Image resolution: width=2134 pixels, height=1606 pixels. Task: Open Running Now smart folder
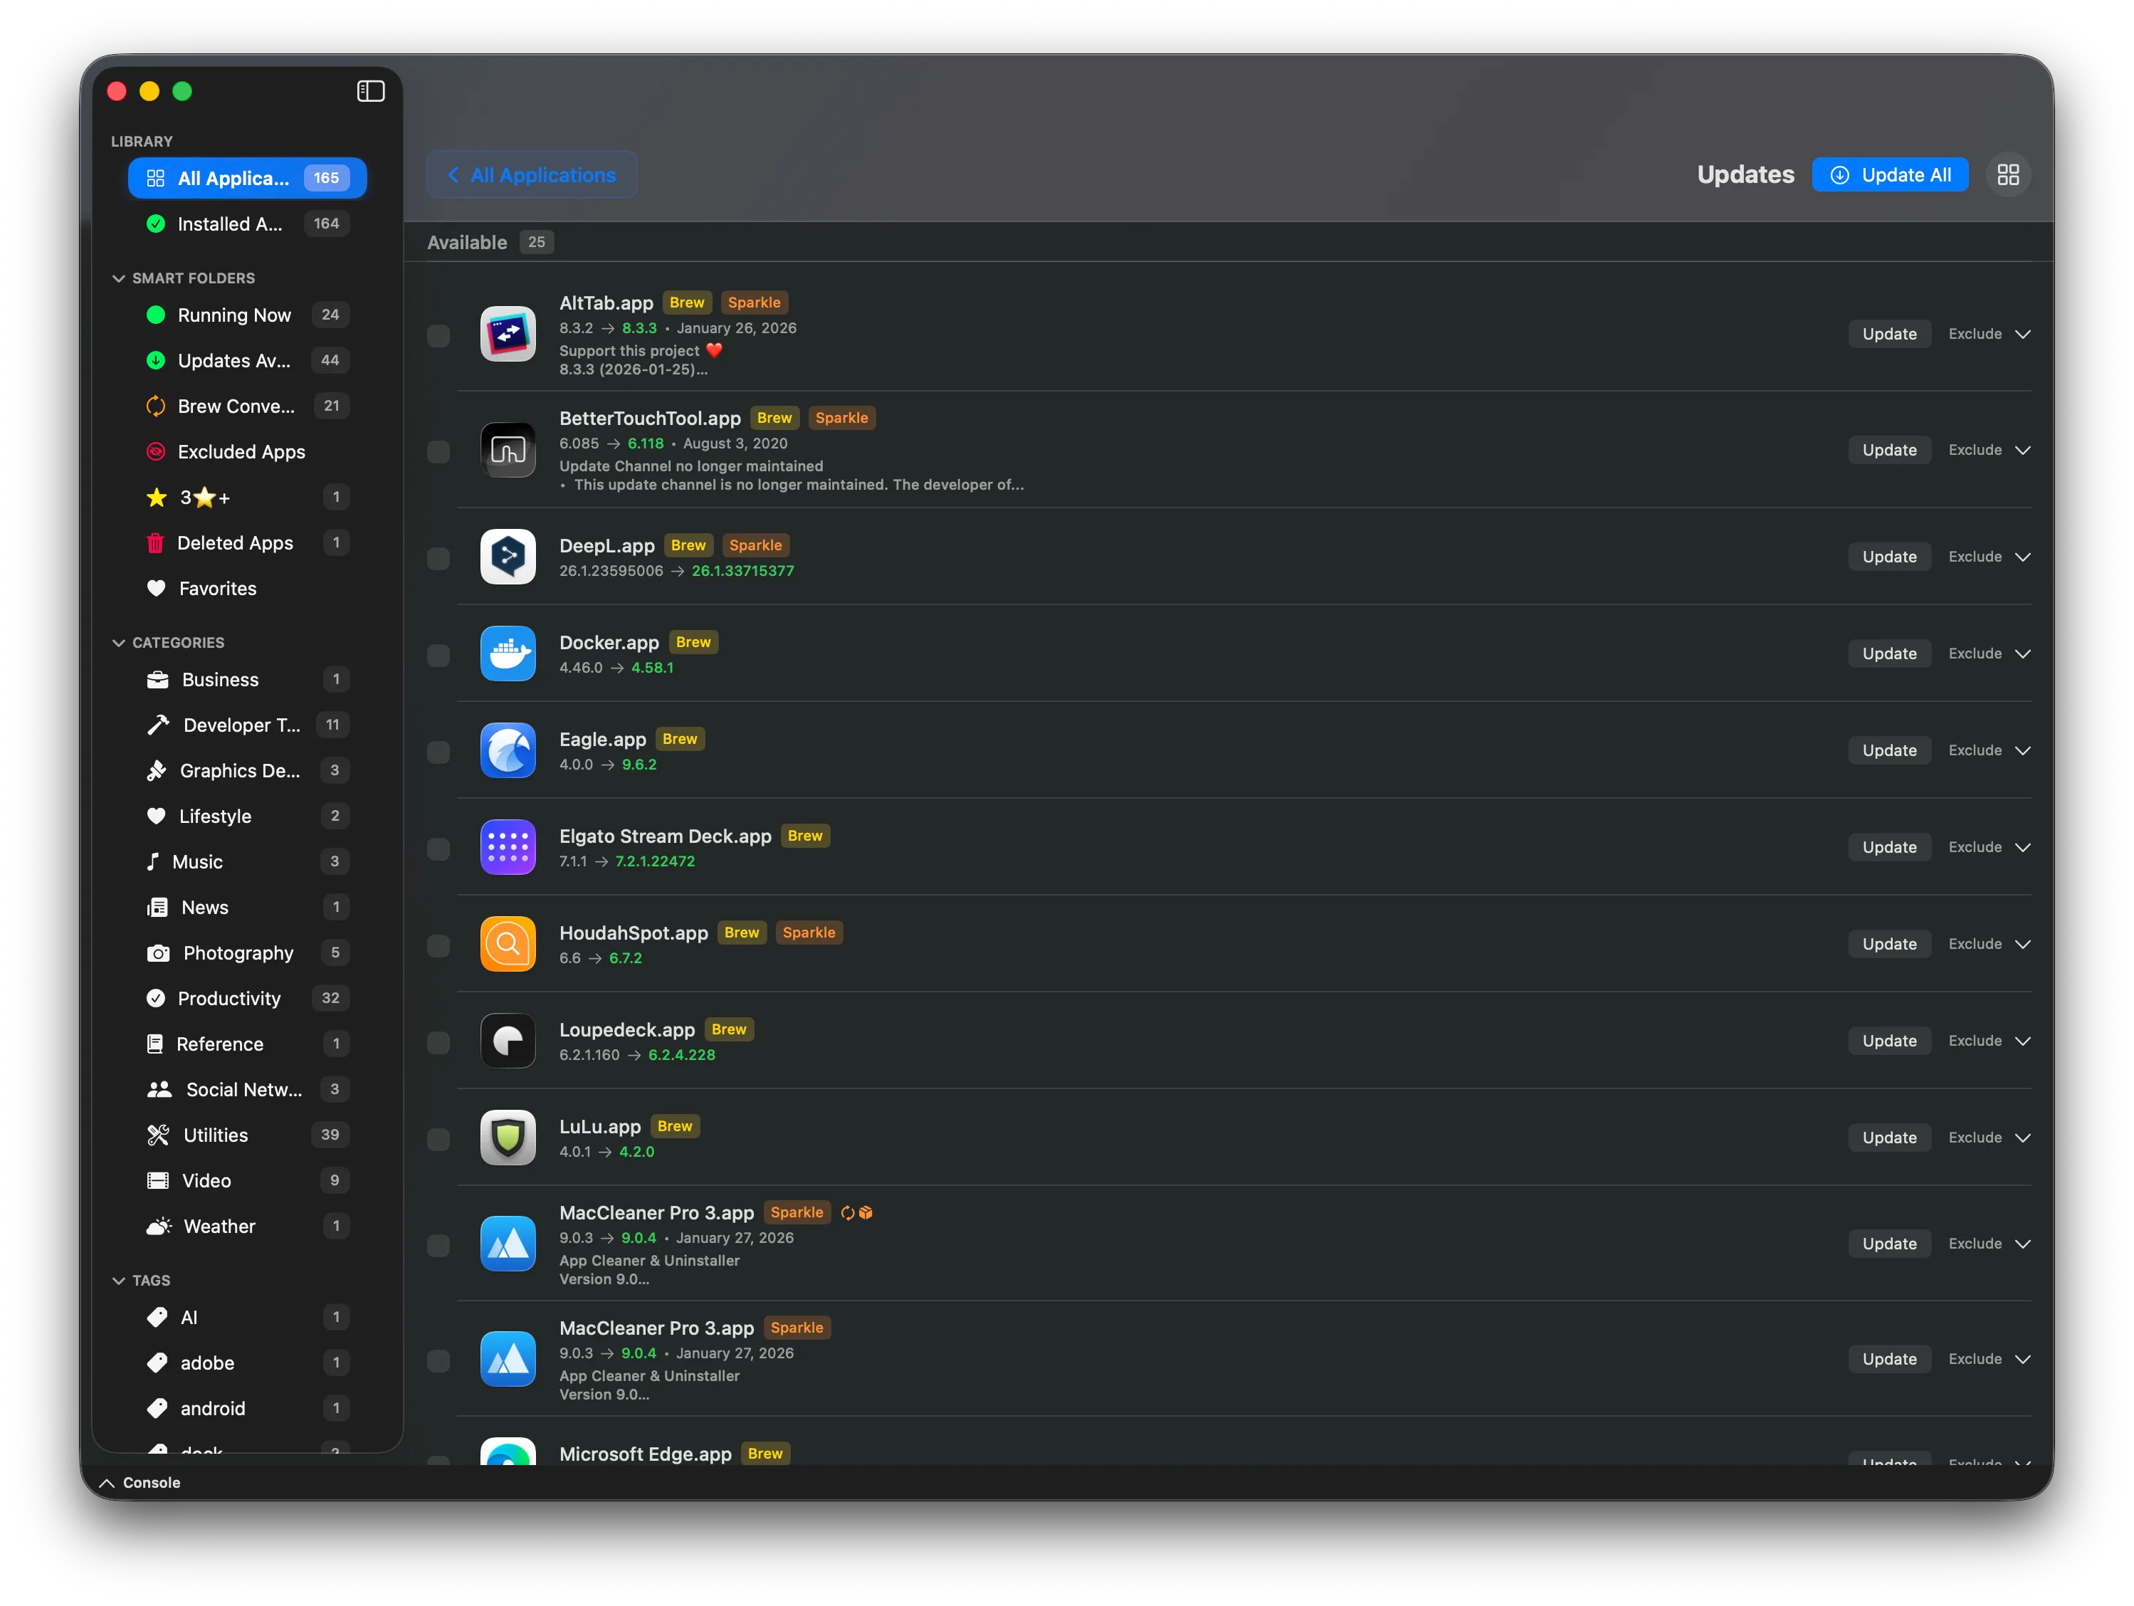point(247,315)
